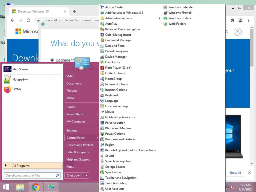Click the HomeGroup icon

pos(102,79)
